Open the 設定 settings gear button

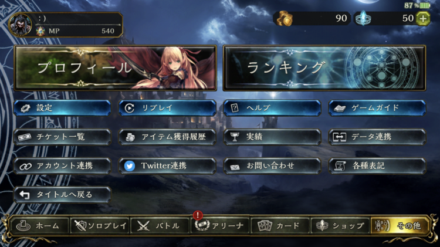62,108
